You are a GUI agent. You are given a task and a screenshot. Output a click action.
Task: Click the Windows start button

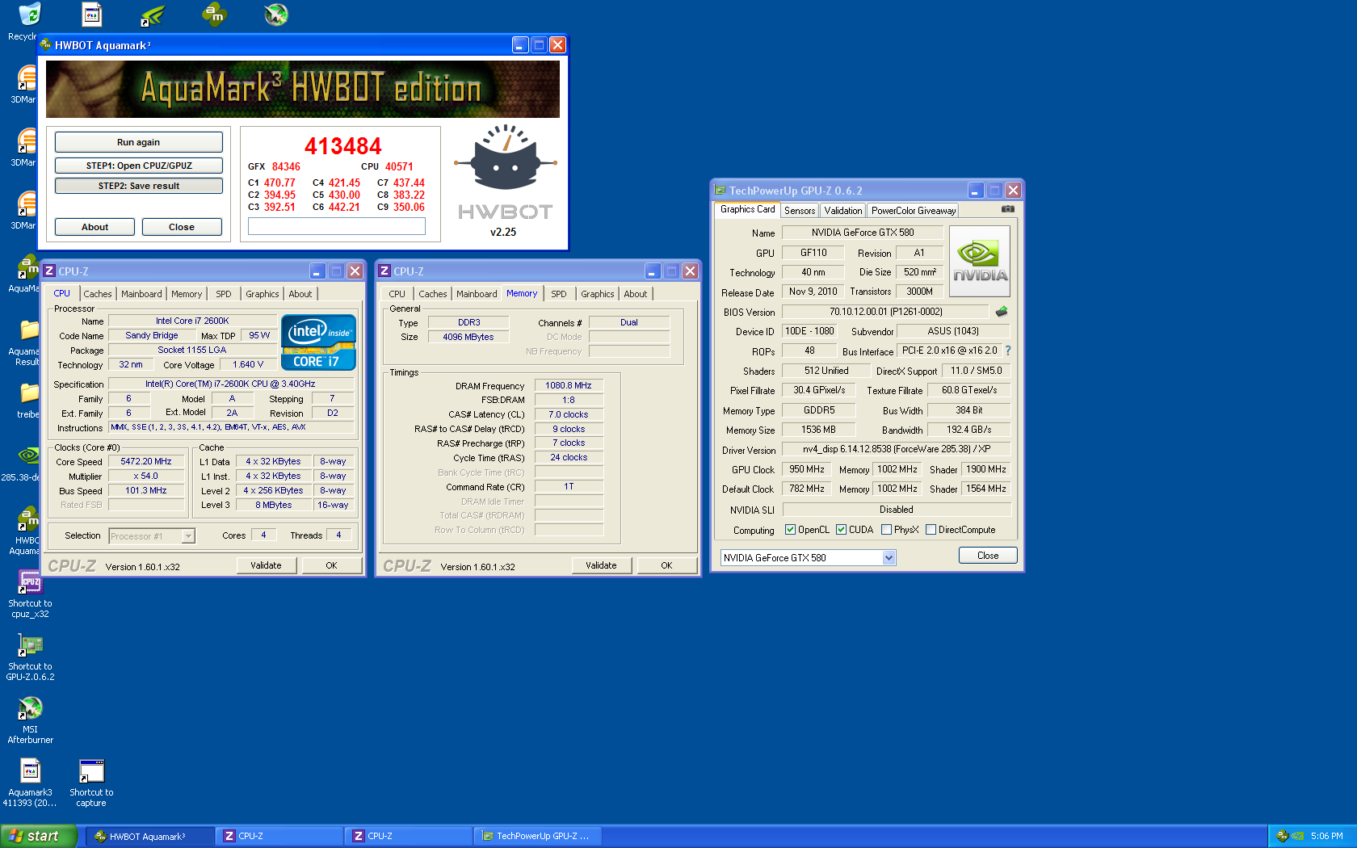pyautogui.click(x=39, y=836)
